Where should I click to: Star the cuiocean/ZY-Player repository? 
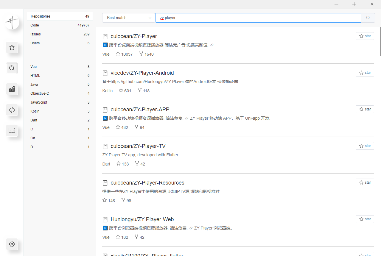[x=365, y=36]
